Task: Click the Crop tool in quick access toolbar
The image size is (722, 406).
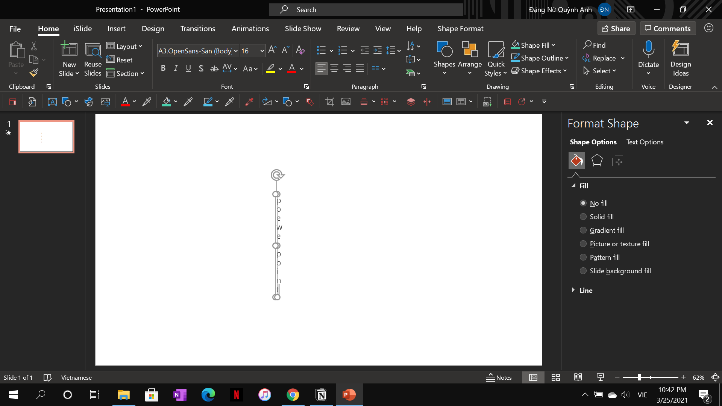Action: pos(330,101)
